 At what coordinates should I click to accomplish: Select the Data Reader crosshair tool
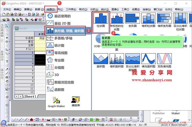pos(7,38)
